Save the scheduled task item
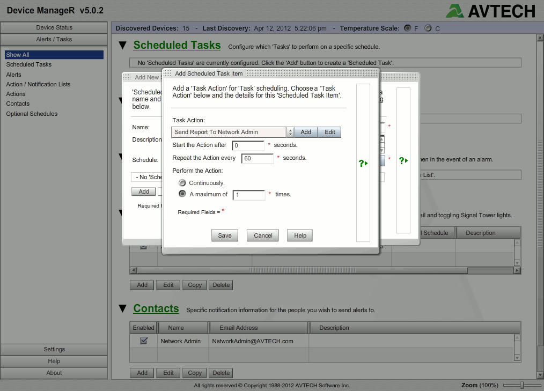544x391 pixels. tap(224, 235)
